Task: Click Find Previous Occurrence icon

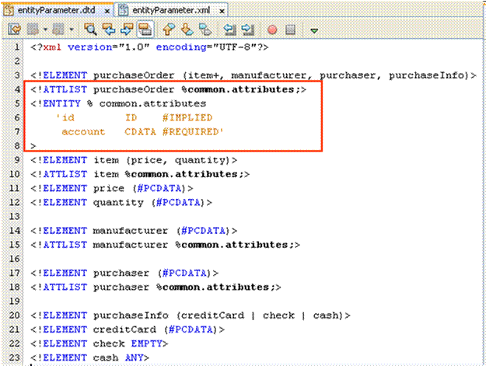Action: 109,30
